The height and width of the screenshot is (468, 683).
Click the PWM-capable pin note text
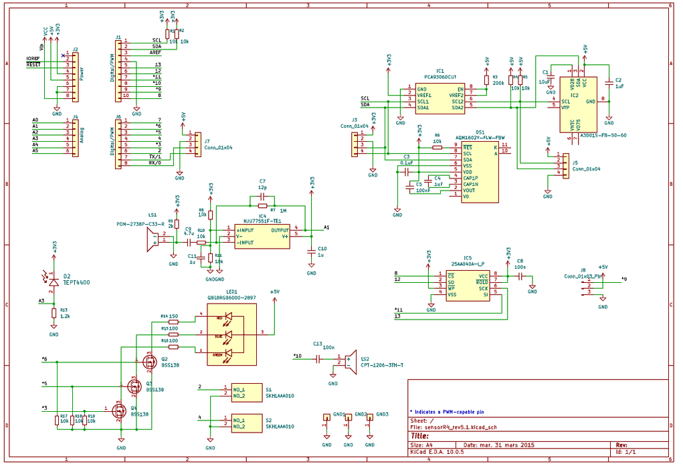[447, 412]
